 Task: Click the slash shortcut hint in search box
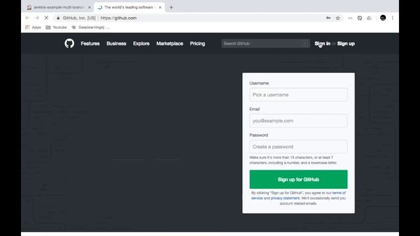point(304,44)
